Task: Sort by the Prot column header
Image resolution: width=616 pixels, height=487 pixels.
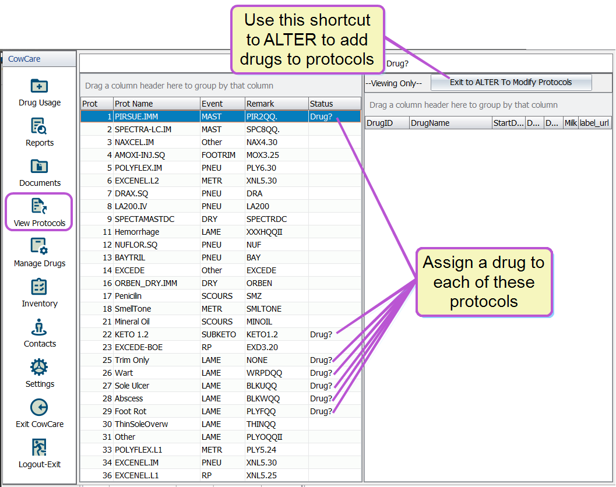Action: [x=97, y=104]
